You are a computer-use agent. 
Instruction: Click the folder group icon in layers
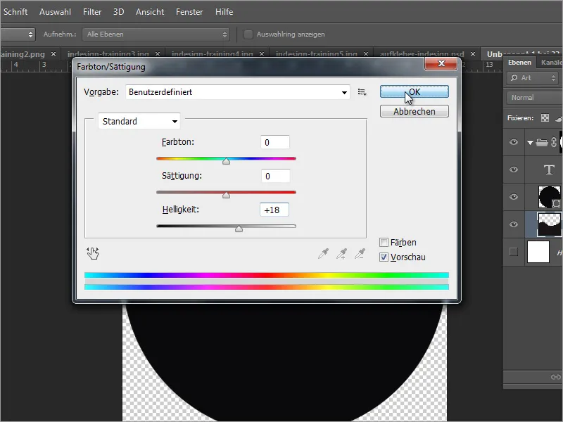[542, 143]
